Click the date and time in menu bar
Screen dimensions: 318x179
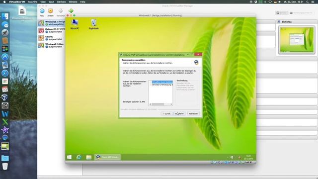click(294, 2)
